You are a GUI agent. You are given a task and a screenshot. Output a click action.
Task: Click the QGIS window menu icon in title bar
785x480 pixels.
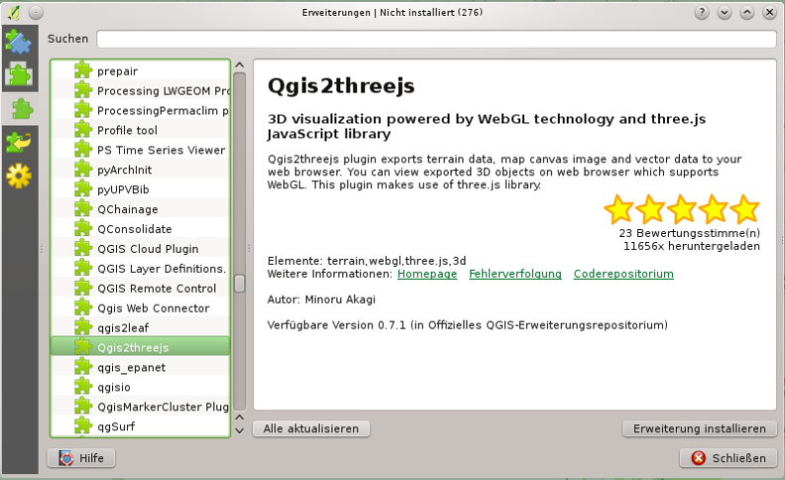click(14, 13)
